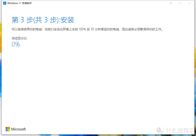Click the "完成百分比:" label
This screenshot has height=136, width=196.
coord(20,38)
